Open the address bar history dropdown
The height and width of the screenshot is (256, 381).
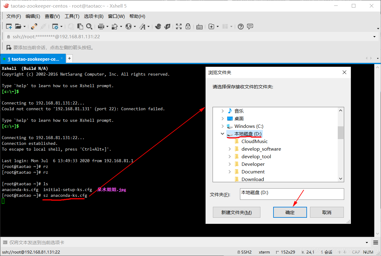[x=375, y=37]
